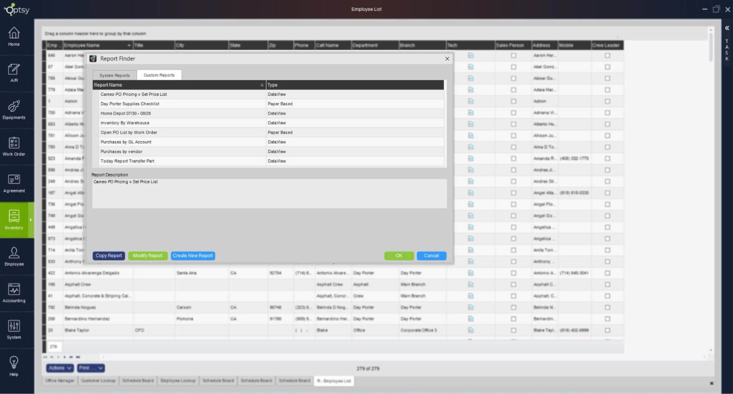Click the Tech edit icon in Admin row
Viewport: 733px width, 394px height.
(471, 101)
